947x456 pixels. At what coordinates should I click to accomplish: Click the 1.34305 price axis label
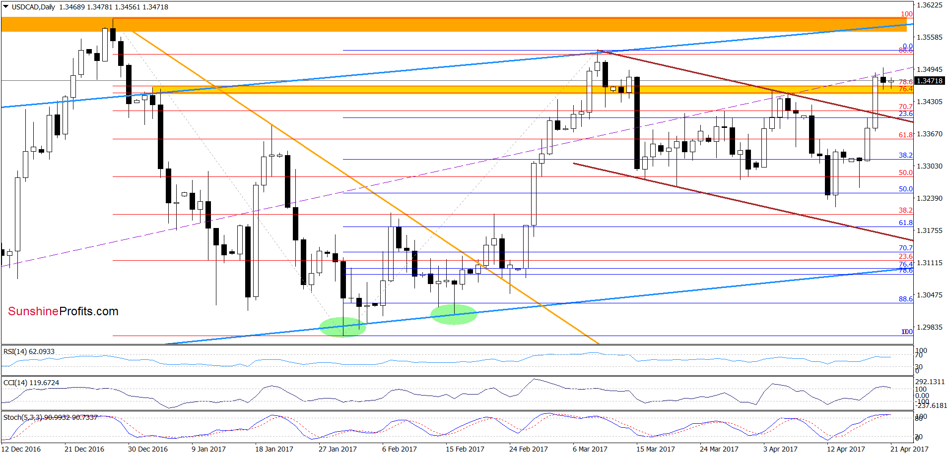tap(929, 102)
